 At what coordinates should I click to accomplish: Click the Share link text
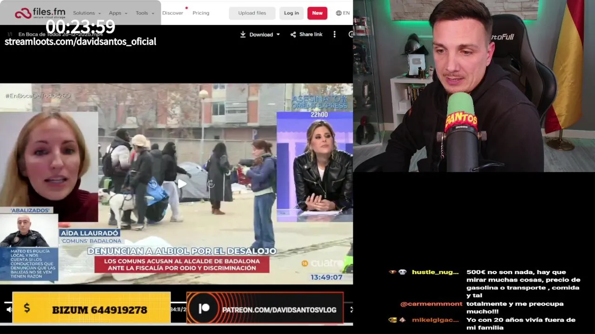coord(311,34)
